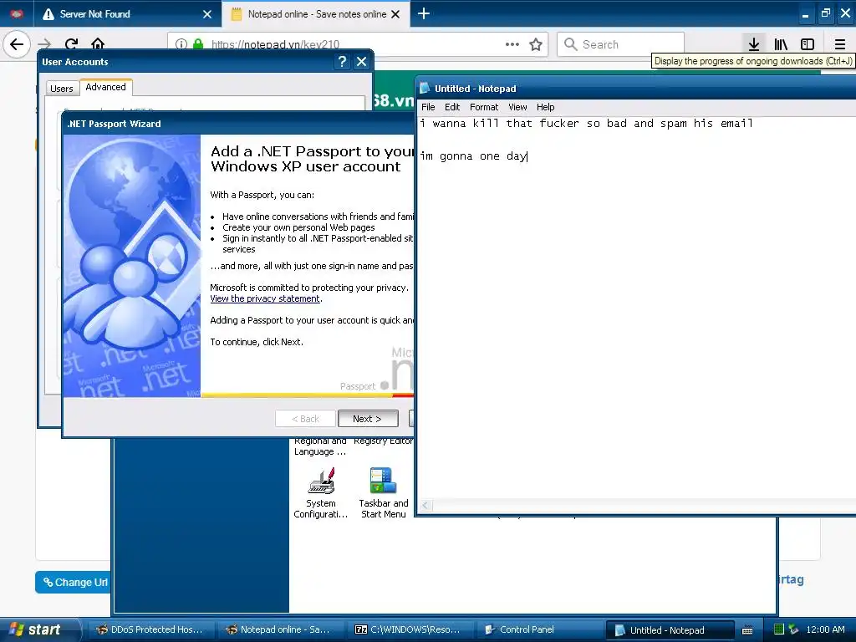Toggle the sidebar view icon
The width and height of the screenshot is (856, 642).
coord(808,44)
